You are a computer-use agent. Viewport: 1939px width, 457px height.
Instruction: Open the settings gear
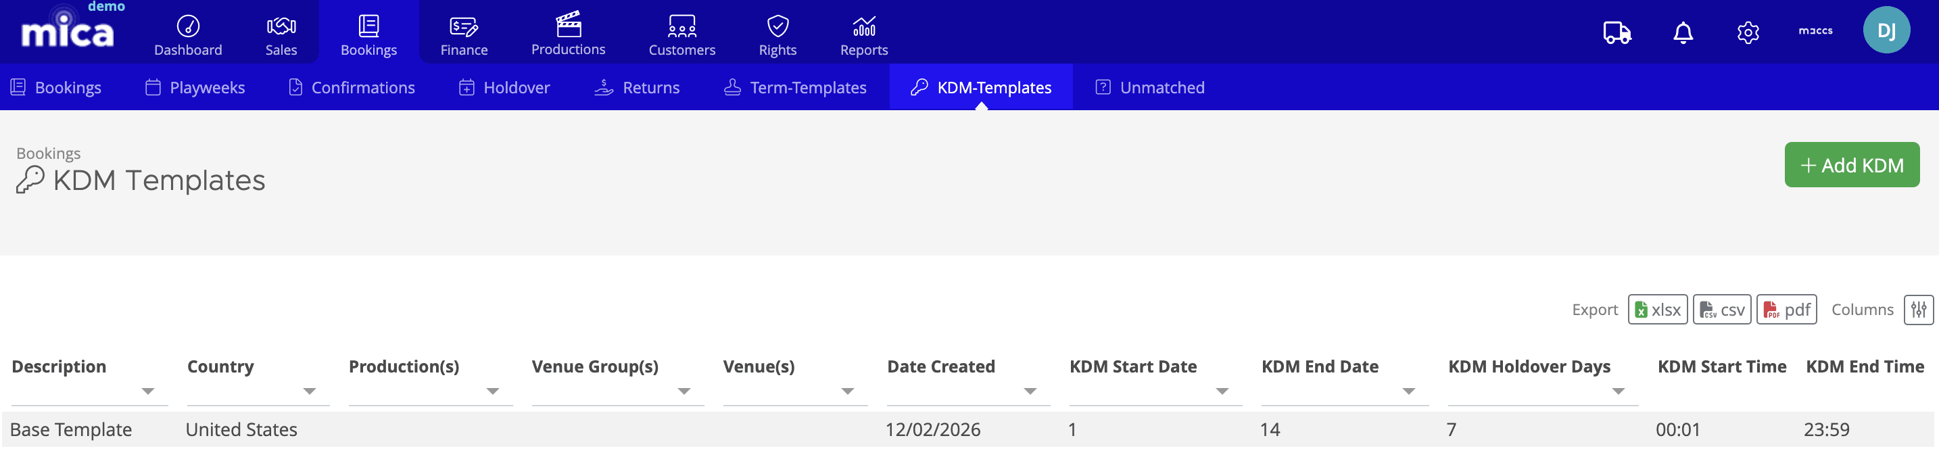click(1748, 32)
